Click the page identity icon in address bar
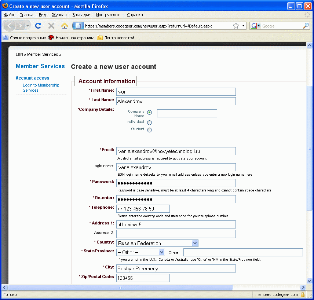Image resolution: width=314 pixels, height=300 pixels. tap(78, 26)
